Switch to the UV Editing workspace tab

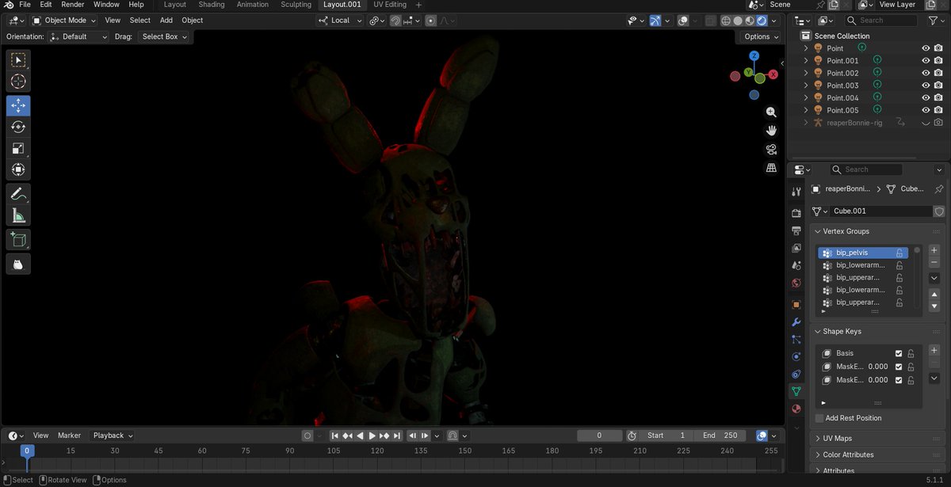[390, 5]
